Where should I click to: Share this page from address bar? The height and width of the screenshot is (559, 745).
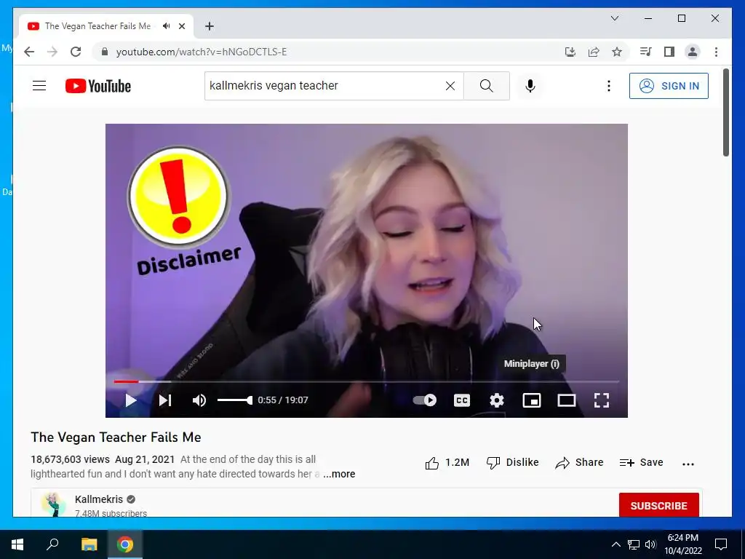pyautogui.click(x=594, y=52)
